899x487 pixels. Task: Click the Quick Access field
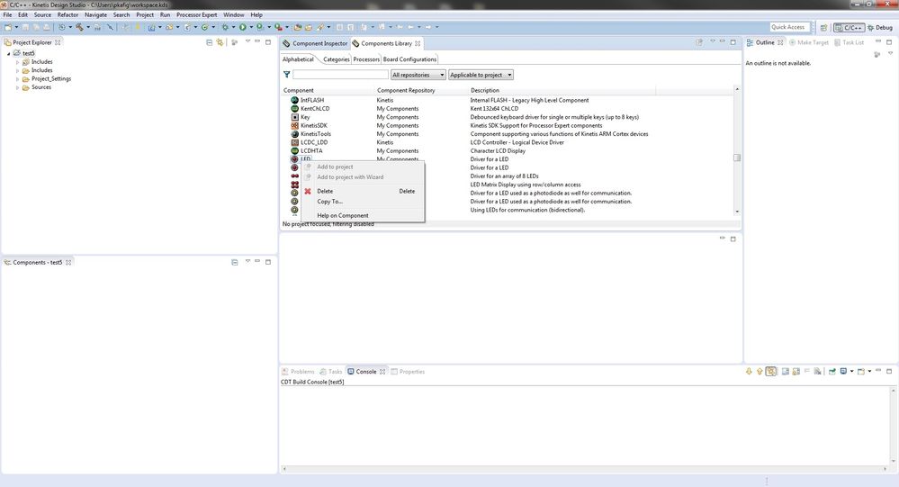coord(788,27)
